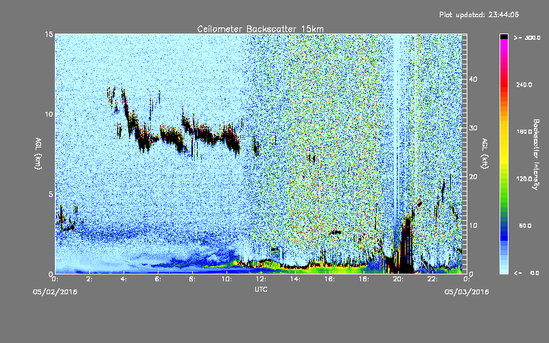549x343 pixels.
Task: Click the colorbar value 120.0
Action: tap(524, 178)
